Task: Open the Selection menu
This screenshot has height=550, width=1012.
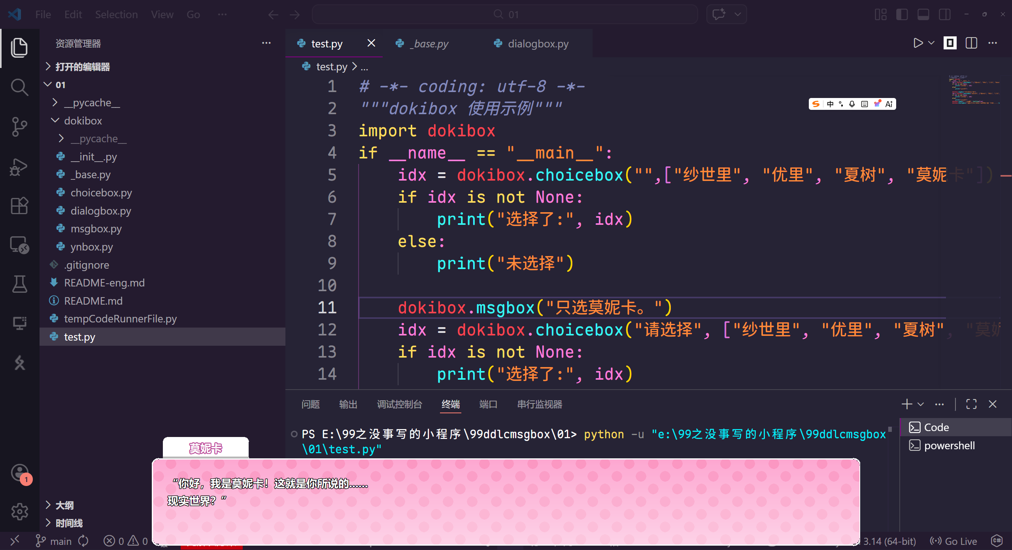Action: click(116, 15)
